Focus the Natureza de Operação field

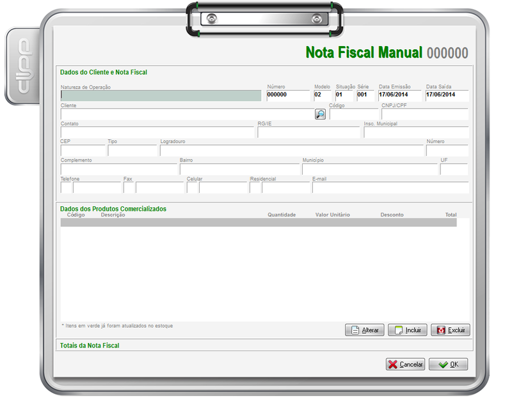tap(161, 96)
